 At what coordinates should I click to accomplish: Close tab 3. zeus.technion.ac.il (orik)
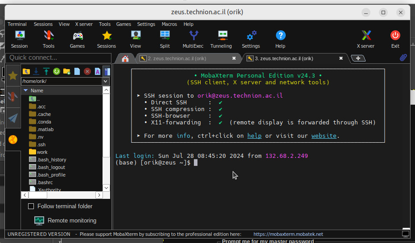click(x=341, y=58)
